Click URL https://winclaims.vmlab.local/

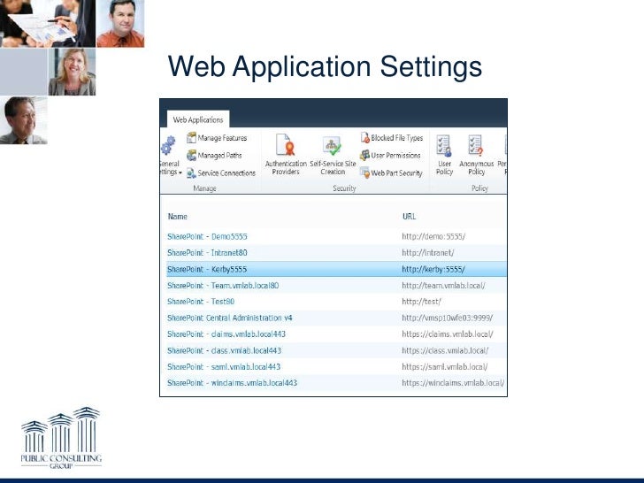click(x=453, y=383)
